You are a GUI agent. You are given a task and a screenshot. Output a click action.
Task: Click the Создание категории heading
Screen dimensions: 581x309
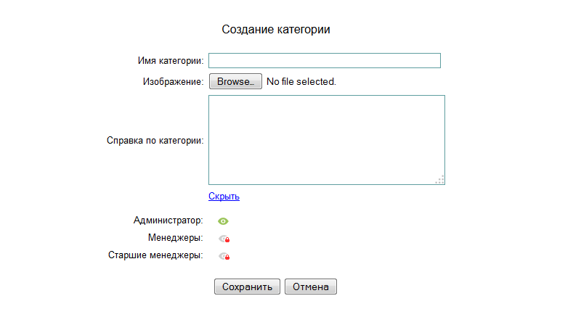(276, 30)
